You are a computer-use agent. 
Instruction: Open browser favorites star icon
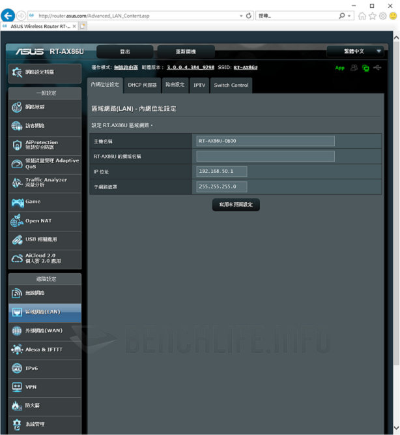tap(372, 16)
